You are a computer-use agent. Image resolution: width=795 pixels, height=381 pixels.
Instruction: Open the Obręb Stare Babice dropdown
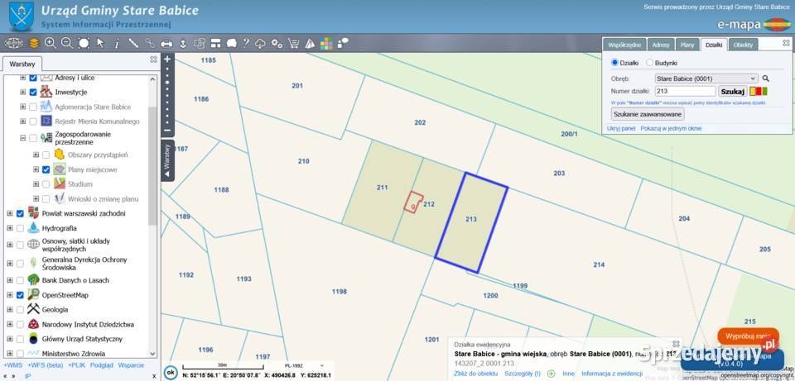pos(706,79)
